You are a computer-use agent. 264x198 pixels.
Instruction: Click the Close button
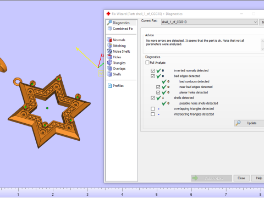[241, 178]
